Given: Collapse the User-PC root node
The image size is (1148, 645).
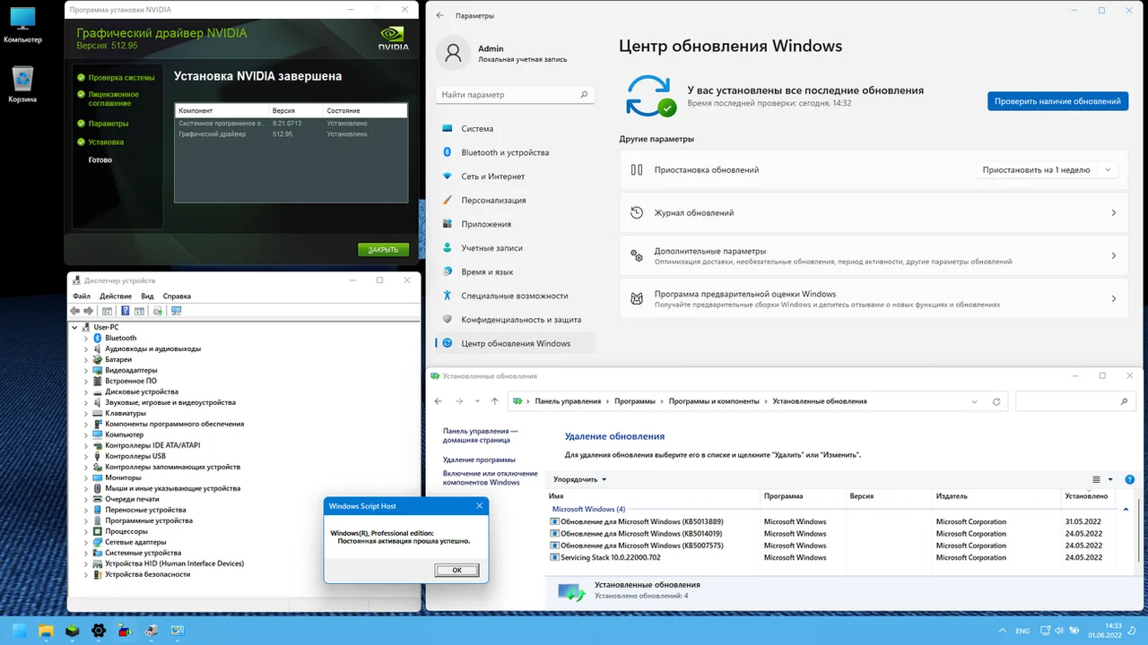Looking at the screenshot, I should click(75, 327).
